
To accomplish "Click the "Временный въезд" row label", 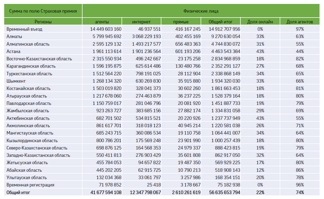I will tap(24, 29).
